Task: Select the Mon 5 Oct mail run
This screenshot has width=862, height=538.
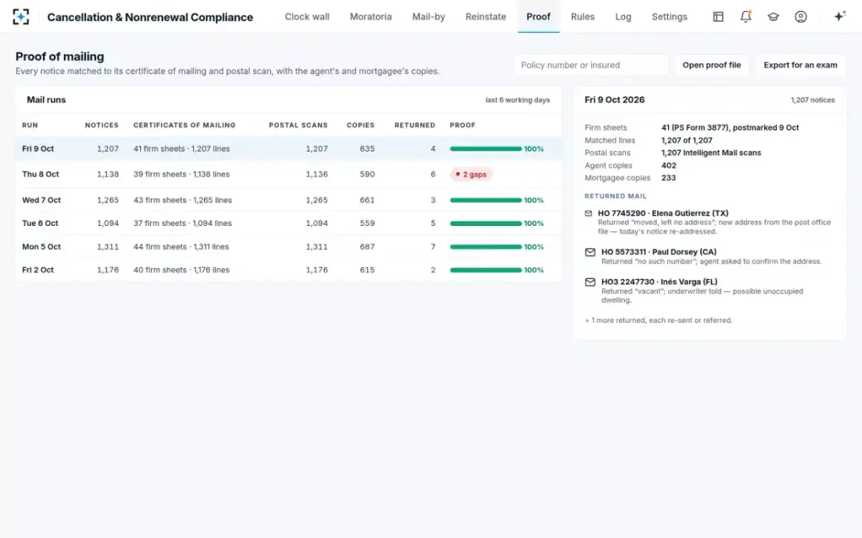Action: (288, 247)
